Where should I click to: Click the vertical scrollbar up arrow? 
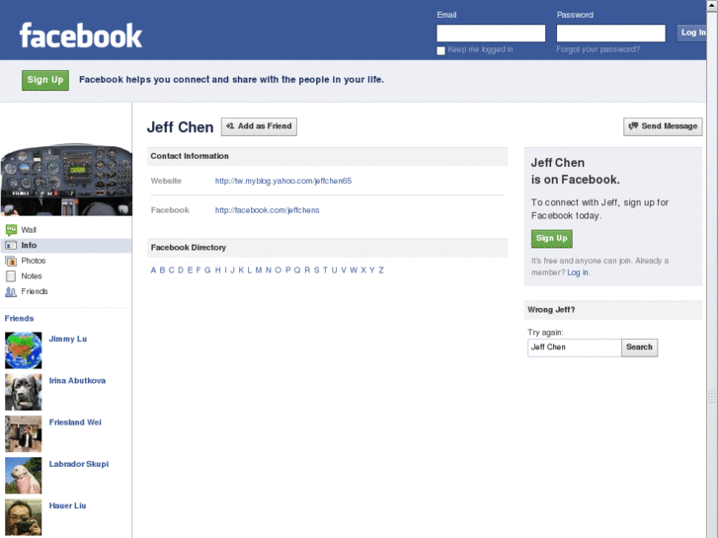coord(712,5)
